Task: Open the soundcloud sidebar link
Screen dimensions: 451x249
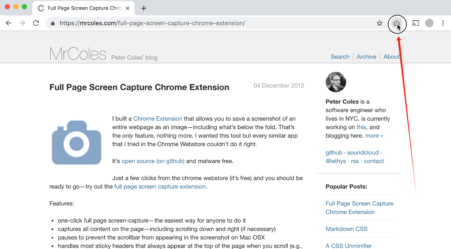Action: tap(363, 153)
